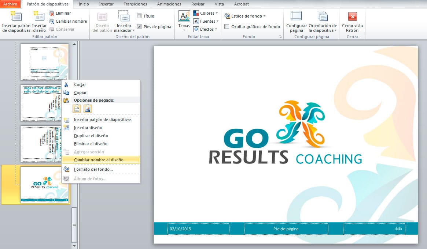
Task: Switch to the Revisar tab
Action: point(198,4)
